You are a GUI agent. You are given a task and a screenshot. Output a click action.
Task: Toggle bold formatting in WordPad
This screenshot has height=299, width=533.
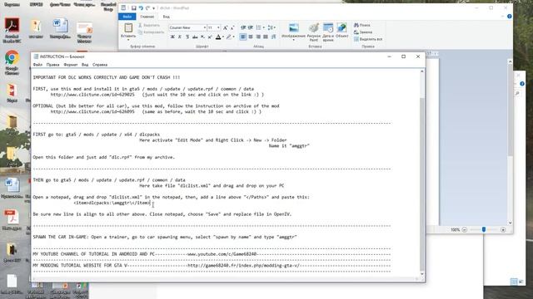[172, 37]
